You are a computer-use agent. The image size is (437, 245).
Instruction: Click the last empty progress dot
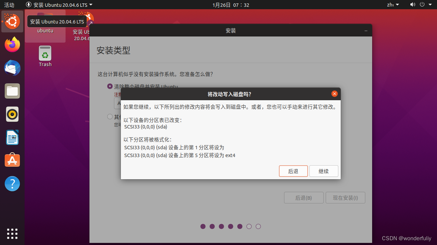[258, 226]
